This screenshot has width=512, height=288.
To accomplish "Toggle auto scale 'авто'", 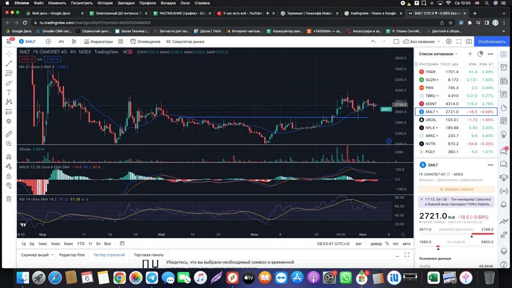I will pos(406,244).
